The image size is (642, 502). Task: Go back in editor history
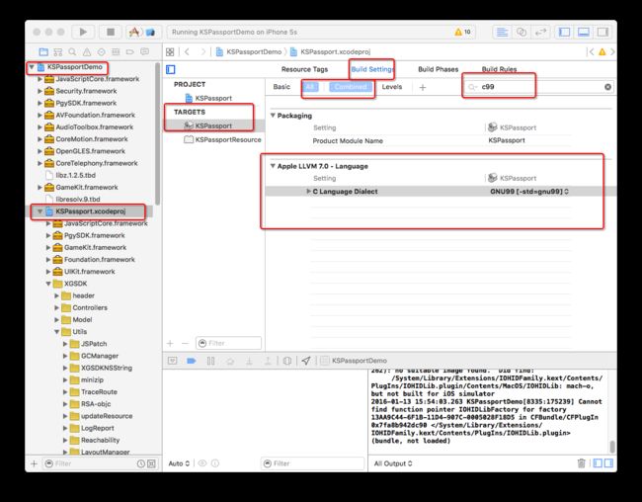click(187, 51)
